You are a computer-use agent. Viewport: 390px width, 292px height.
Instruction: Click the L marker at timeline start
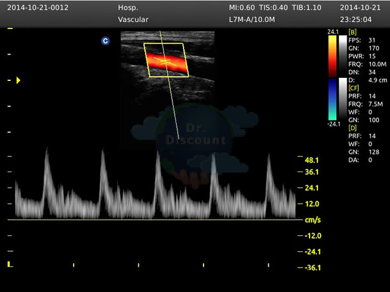(10, 265)
